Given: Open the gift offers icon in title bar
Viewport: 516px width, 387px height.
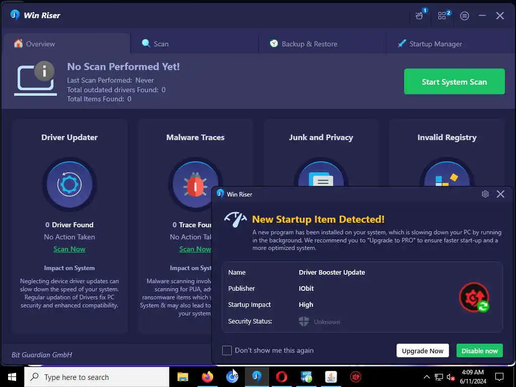Looking at the screenshot, I should (x=420, y=16).
